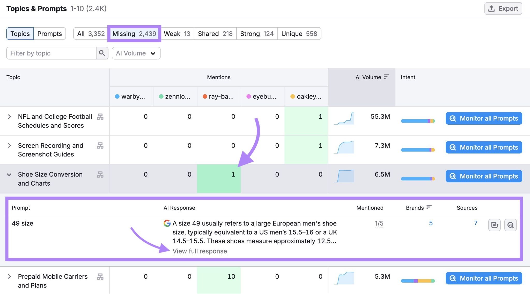Sort by the AI Volume column icon
Screen dimensions: 530x294
point(386,77)
